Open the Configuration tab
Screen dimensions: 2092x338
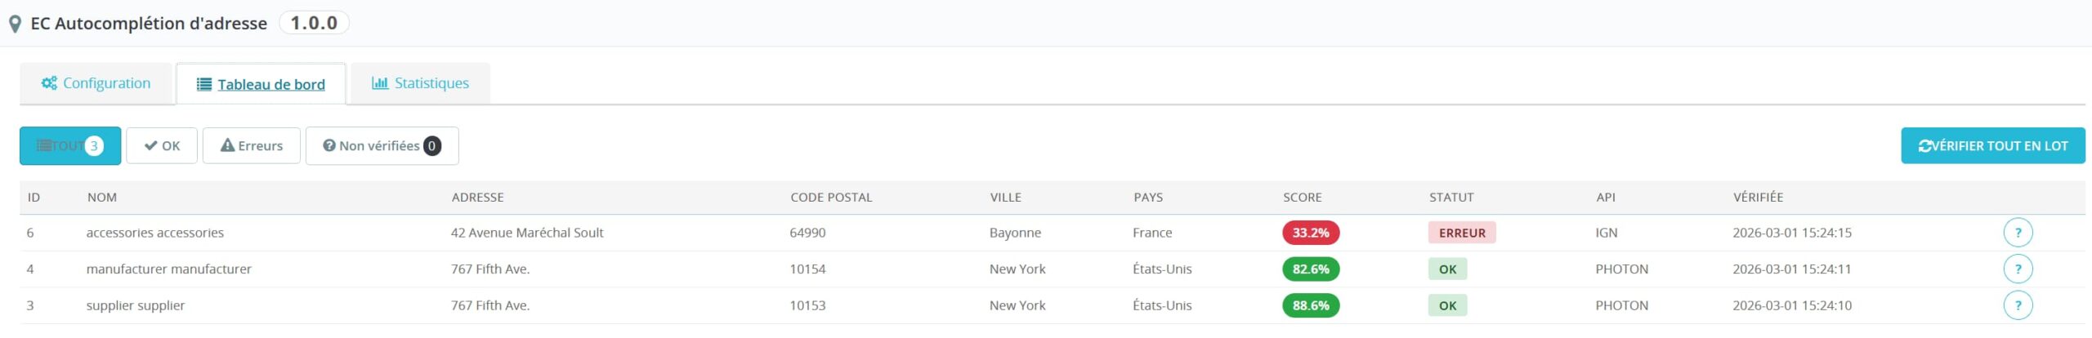[96, 83]
